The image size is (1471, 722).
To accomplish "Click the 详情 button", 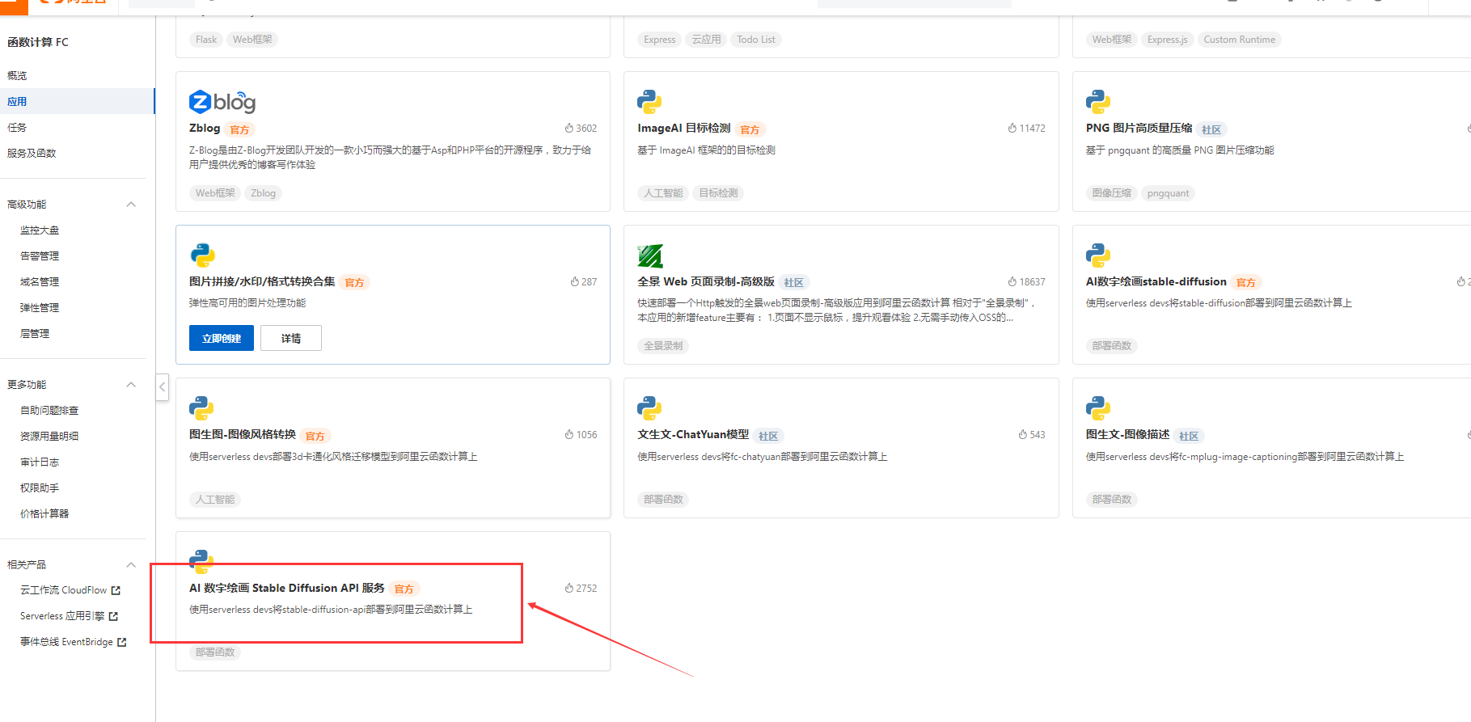I will [x=291, y=338].
